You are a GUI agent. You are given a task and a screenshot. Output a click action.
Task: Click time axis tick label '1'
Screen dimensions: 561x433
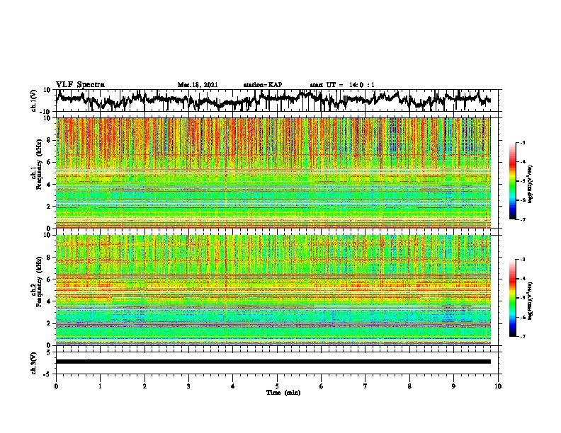pos(100,386)
